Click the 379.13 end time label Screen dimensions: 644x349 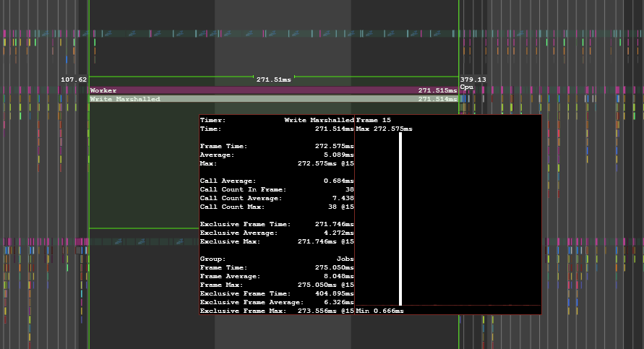(473, 79)
